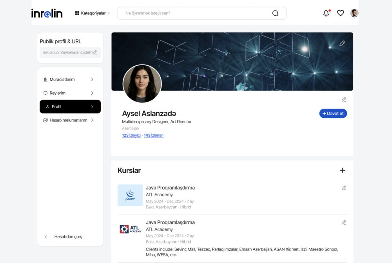Open user avatar in top bar
Image resolution: width=392 pixels, height=263 pixels.
click(354, 13)
